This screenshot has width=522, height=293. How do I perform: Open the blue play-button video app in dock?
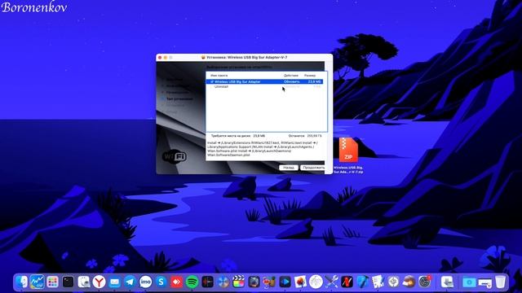[x=285, y=282]
